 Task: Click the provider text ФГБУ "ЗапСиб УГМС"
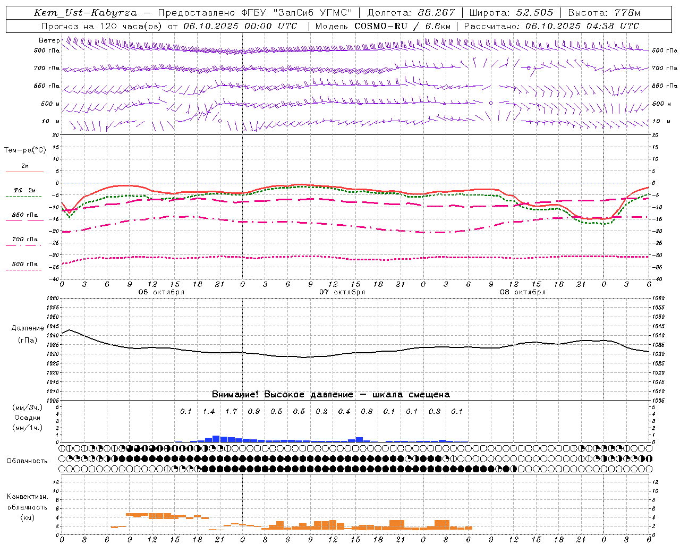[296, 13]
